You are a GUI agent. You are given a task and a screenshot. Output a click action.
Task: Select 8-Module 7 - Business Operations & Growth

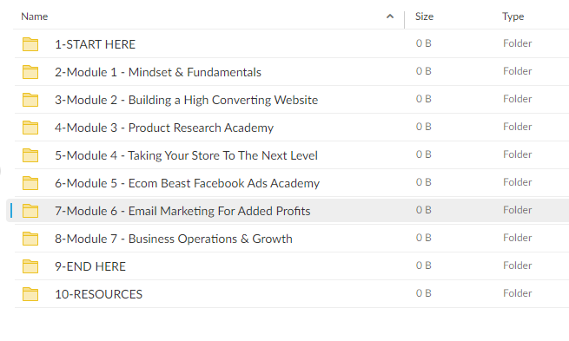(174, 239)
